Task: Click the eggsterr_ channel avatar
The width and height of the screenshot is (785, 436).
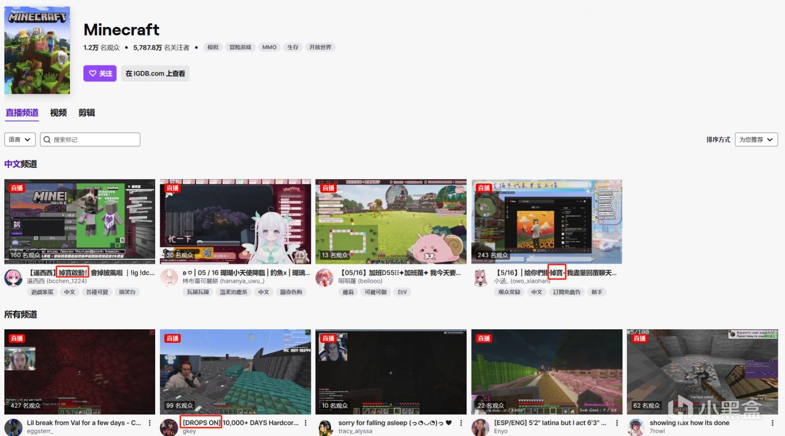Action: (x=13, y=427)
